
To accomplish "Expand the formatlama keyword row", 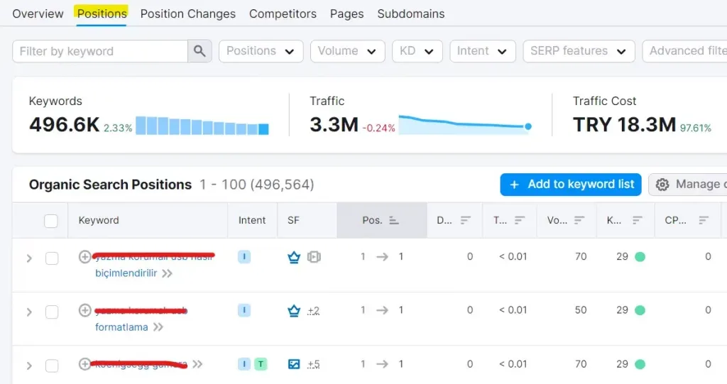I will pos(29,312).
